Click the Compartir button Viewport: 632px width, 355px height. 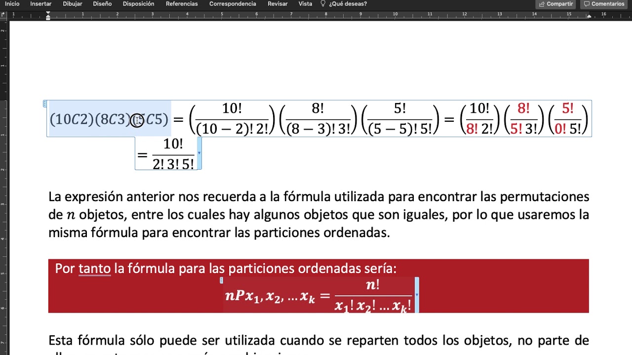[555, 4]
